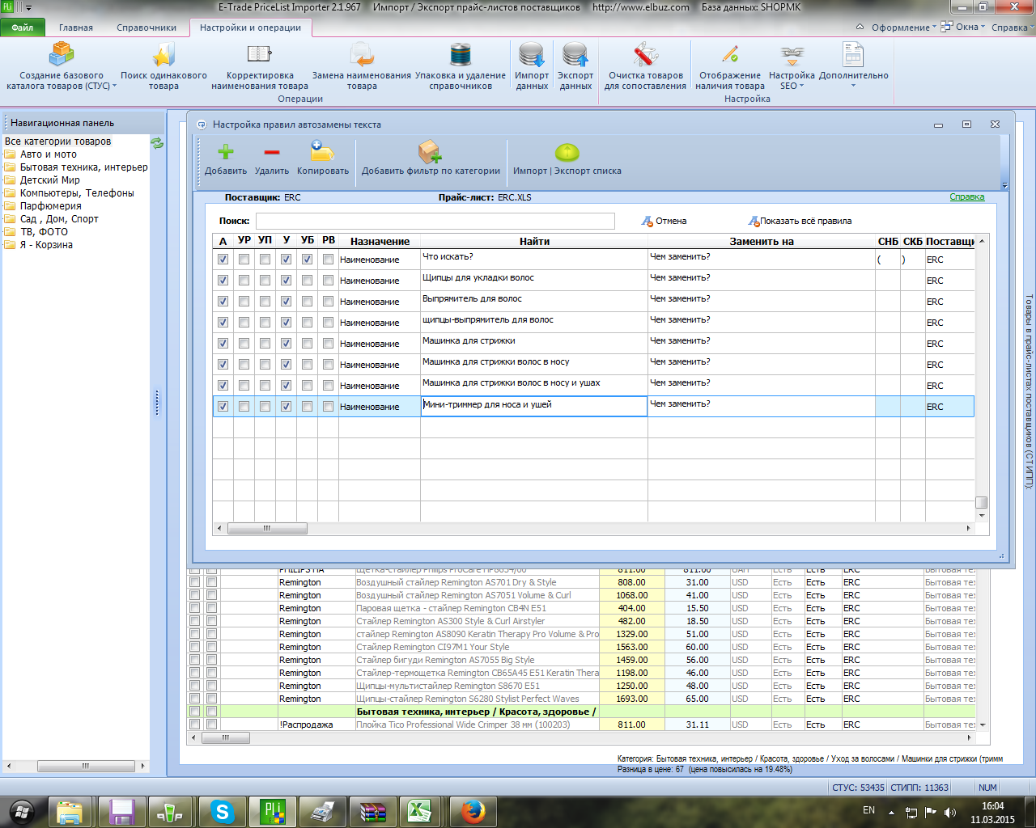The image size is (1036, 828).
Task: Click the price cell 808.00 in price grid
Action: click(x=632, y=582)
